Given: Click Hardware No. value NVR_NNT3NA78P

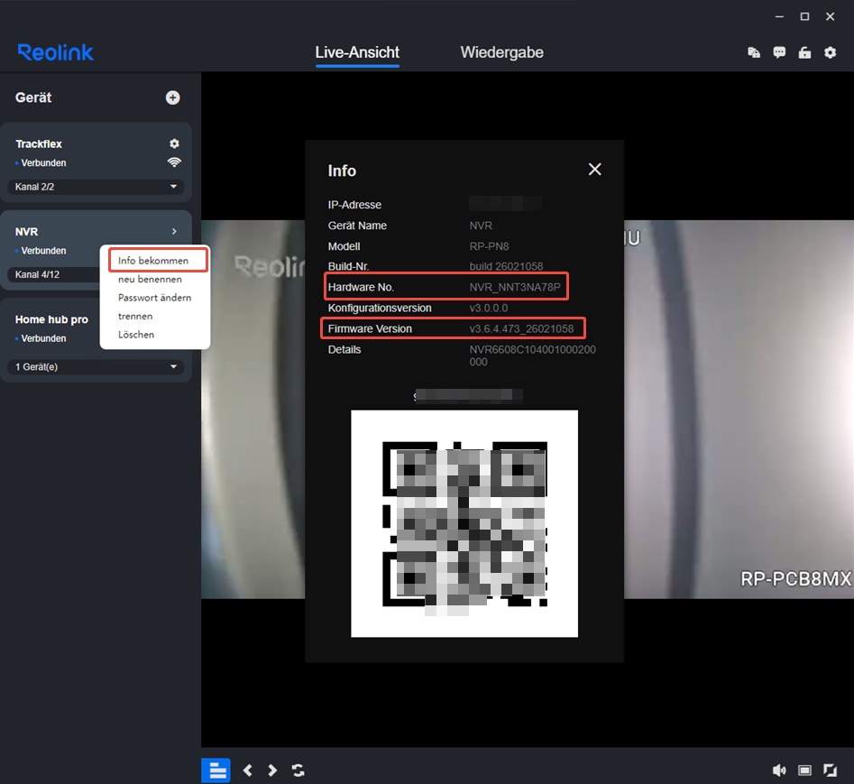Looking at the screenshot, I should tap(515, 287).
